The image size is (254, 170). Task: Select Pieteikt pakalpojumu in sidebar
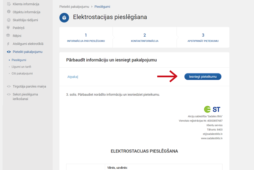[x=28, y=52]
